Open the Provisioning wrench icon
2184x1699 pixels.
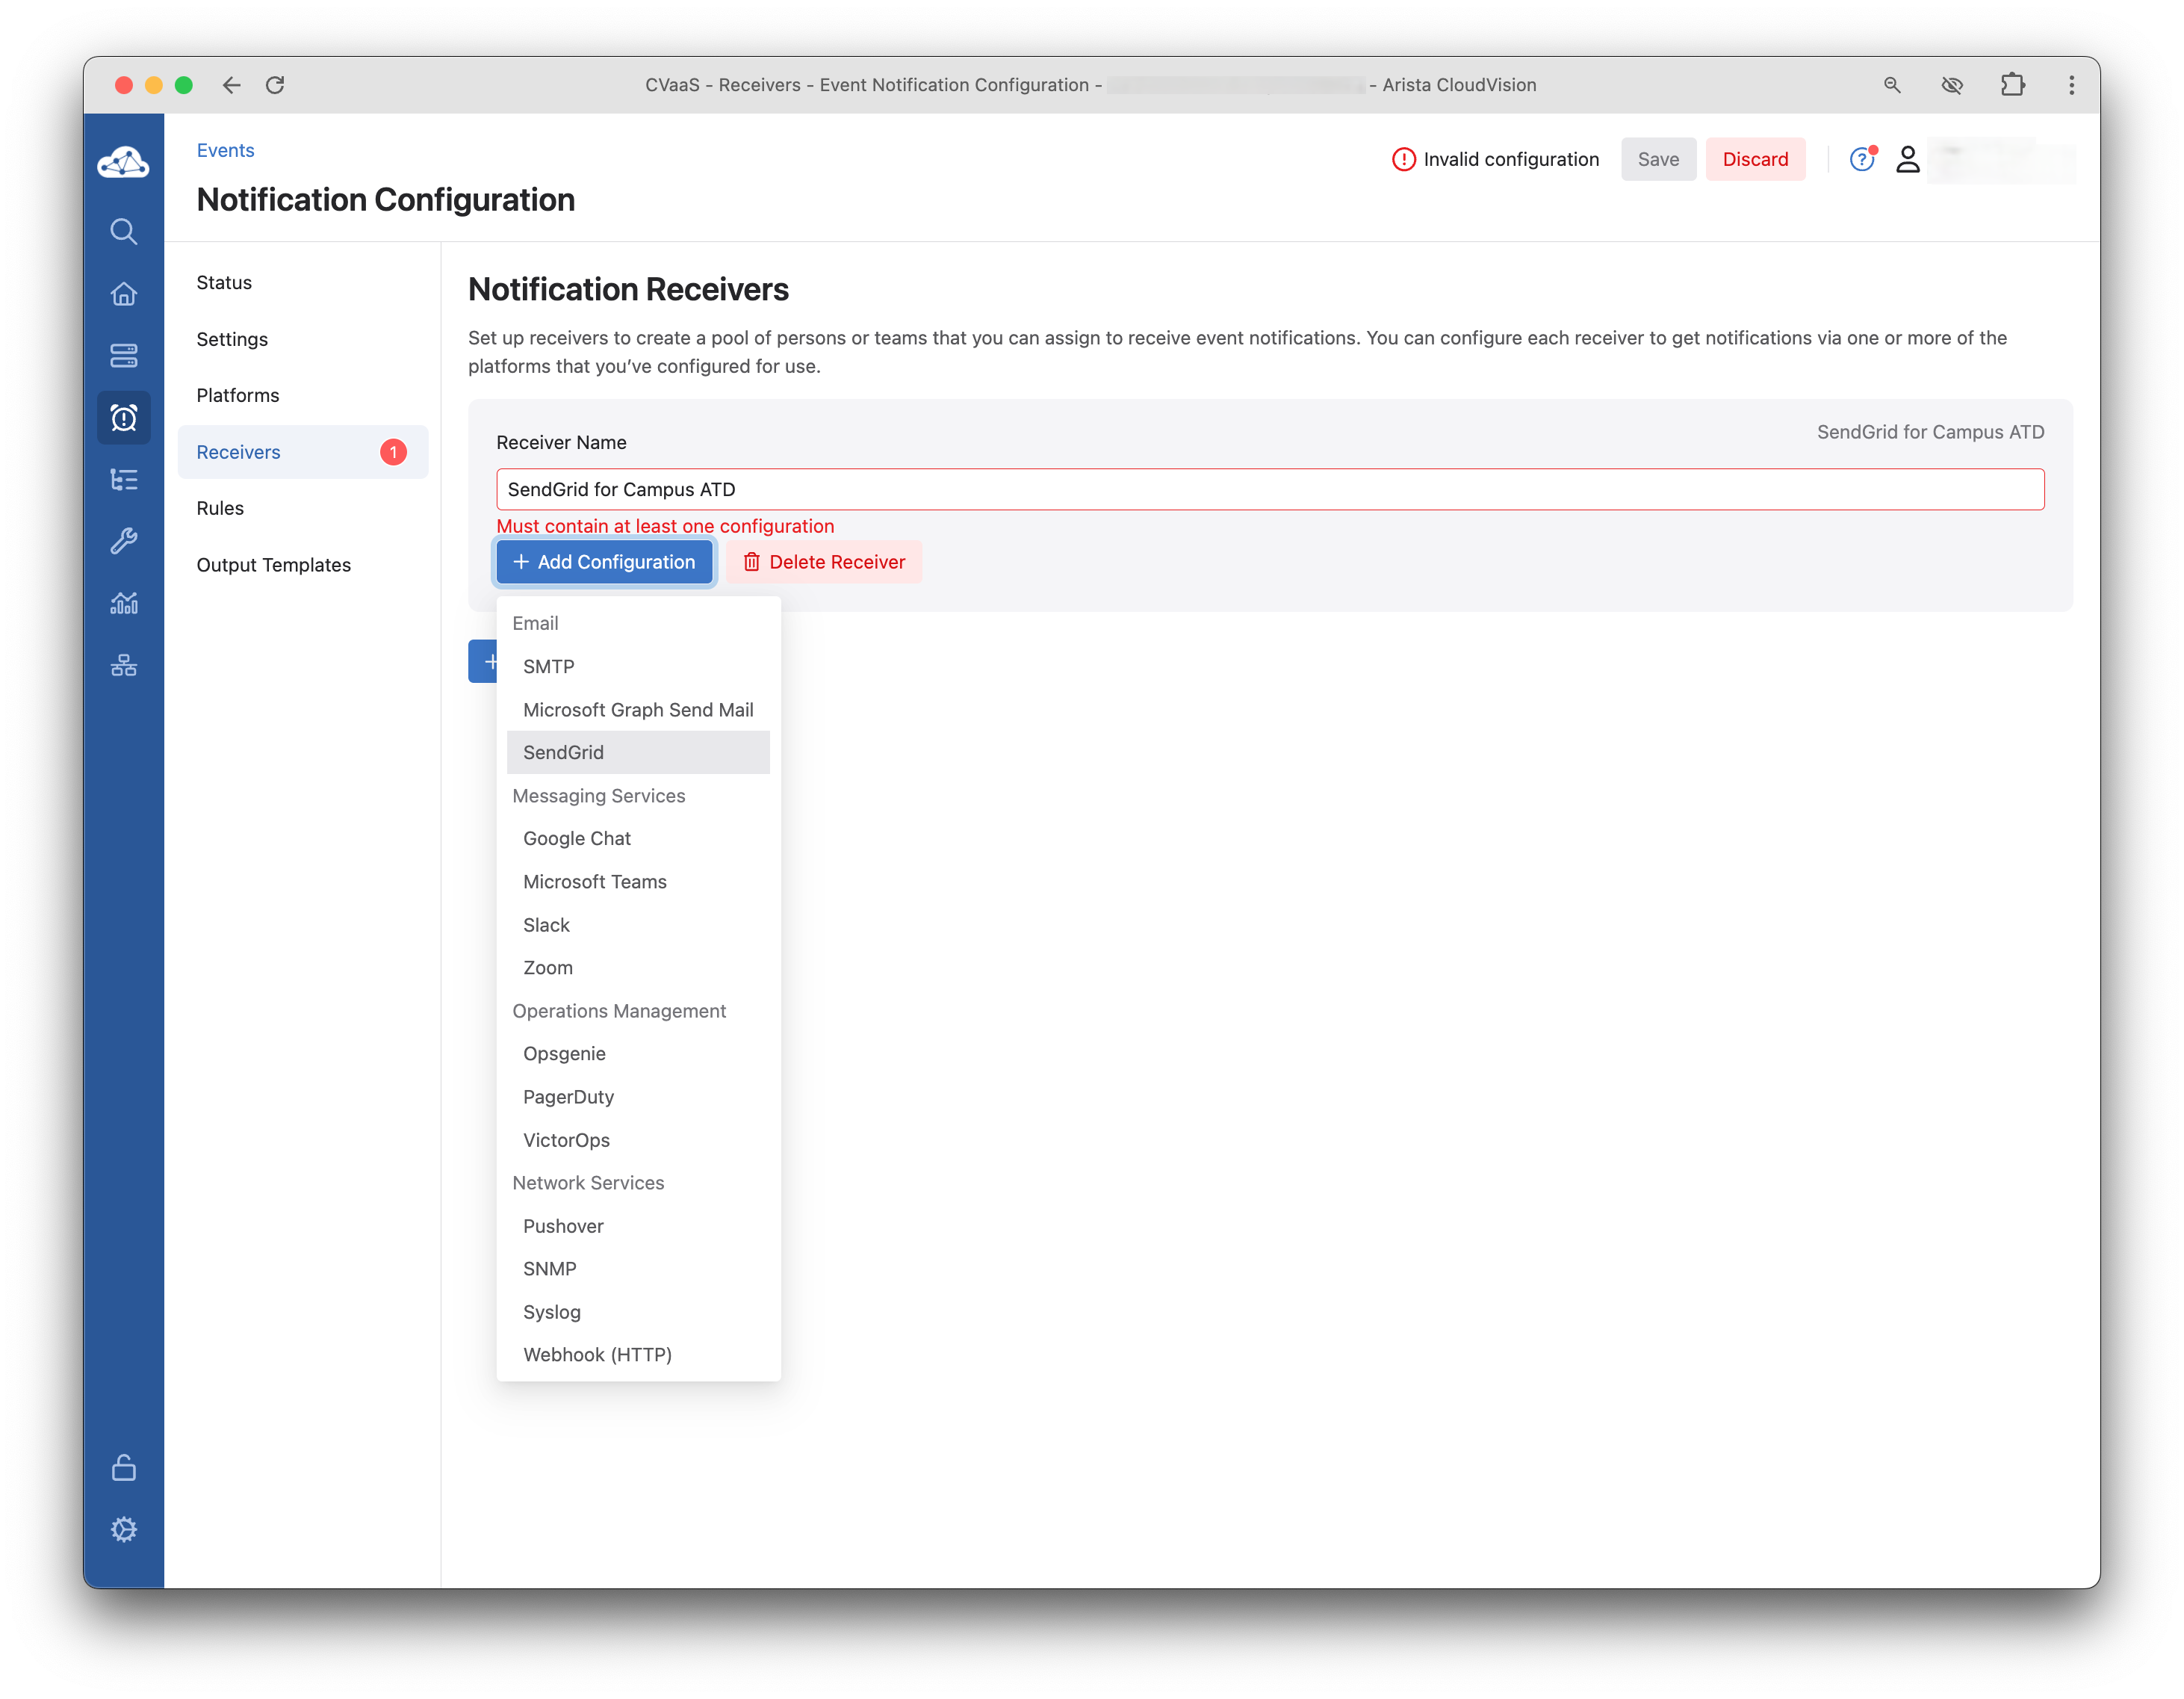click(124, 541)
